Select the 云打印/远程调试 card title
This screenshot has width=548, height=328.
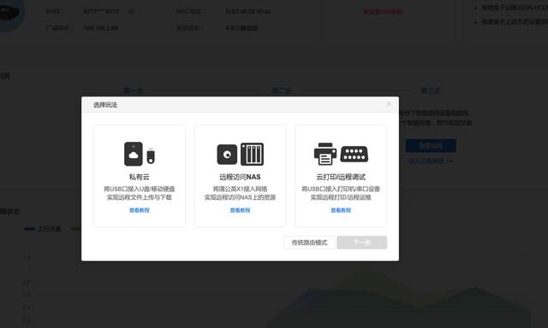pos(341,177)
